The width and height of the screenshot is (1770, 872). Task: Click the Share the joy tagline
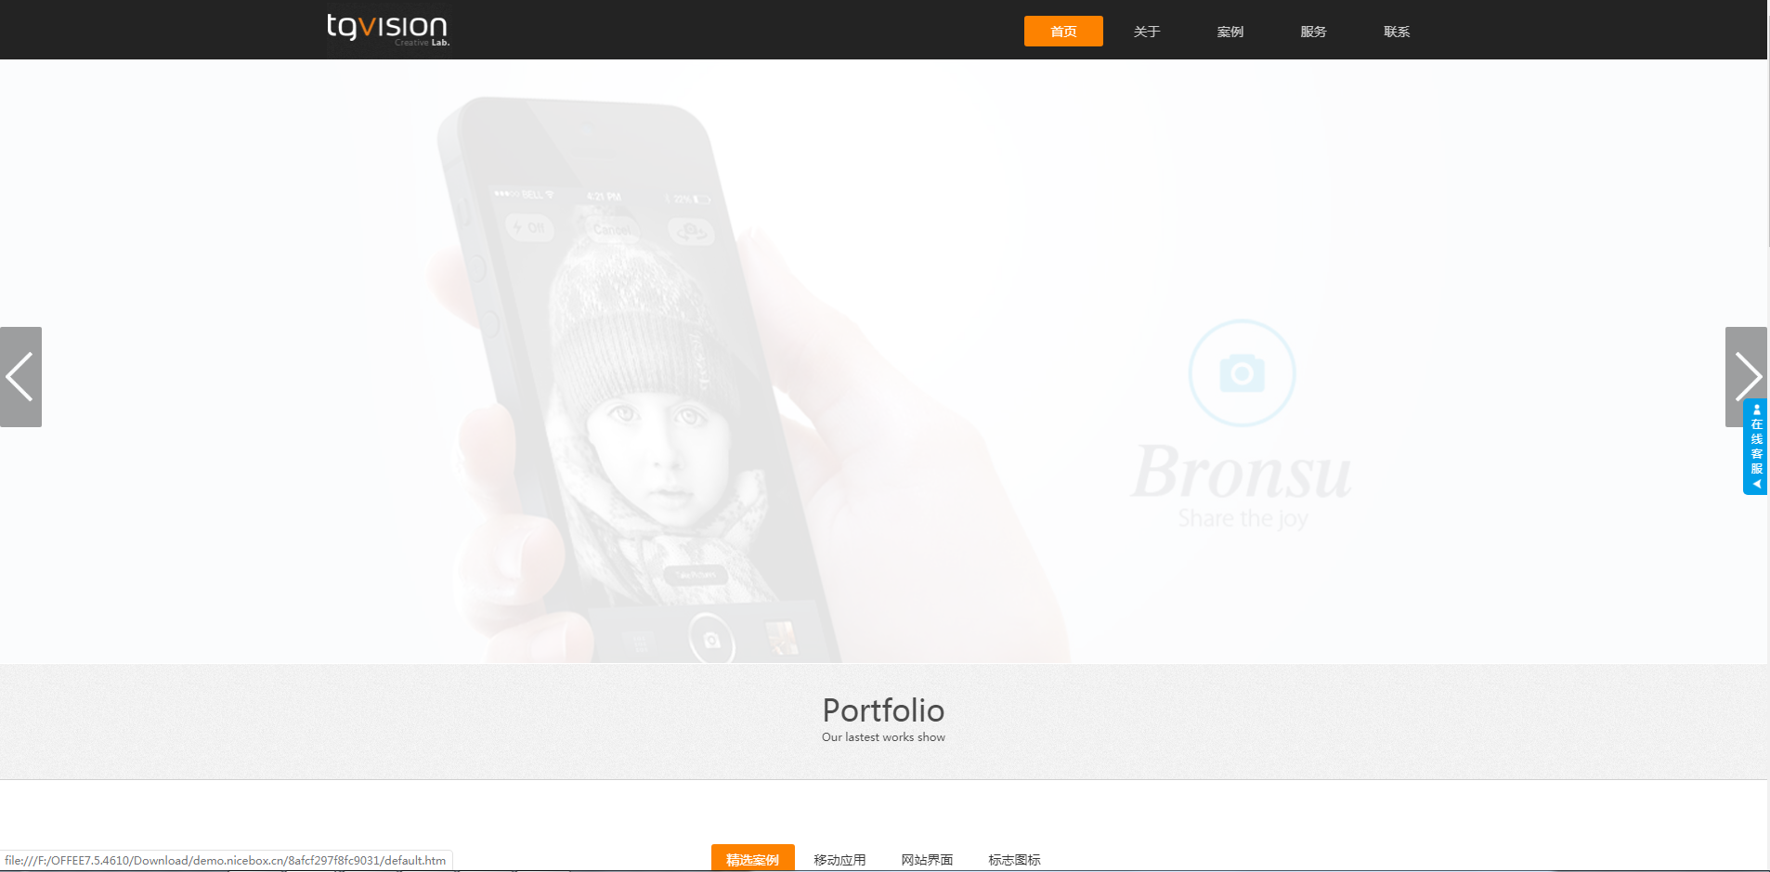coord(1243,518)
